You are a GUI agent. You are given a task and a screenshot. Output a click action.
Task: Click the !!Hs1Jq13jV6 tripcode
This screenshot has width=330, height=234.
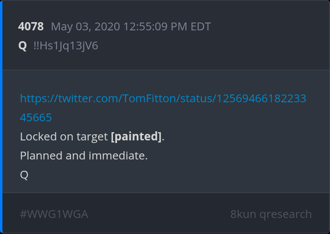pyautogui.click(x=66, y=45)
